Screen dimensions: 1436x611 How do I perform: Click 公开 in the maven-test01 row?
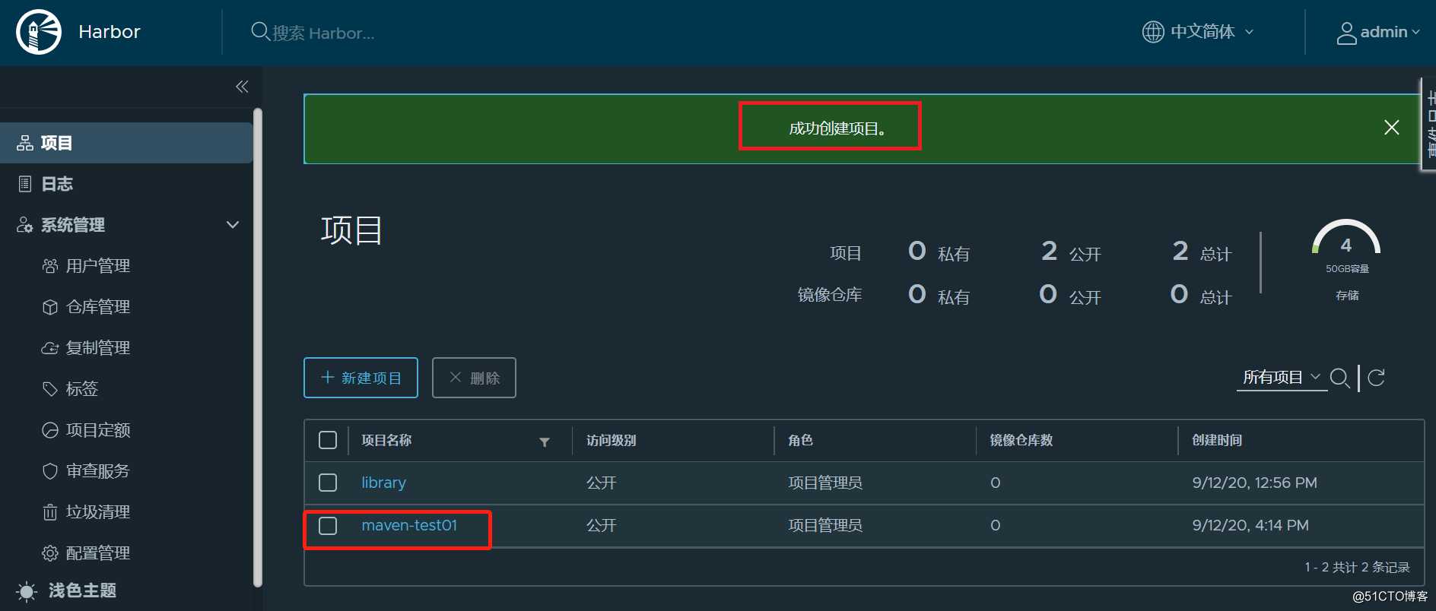click(601, 525)
